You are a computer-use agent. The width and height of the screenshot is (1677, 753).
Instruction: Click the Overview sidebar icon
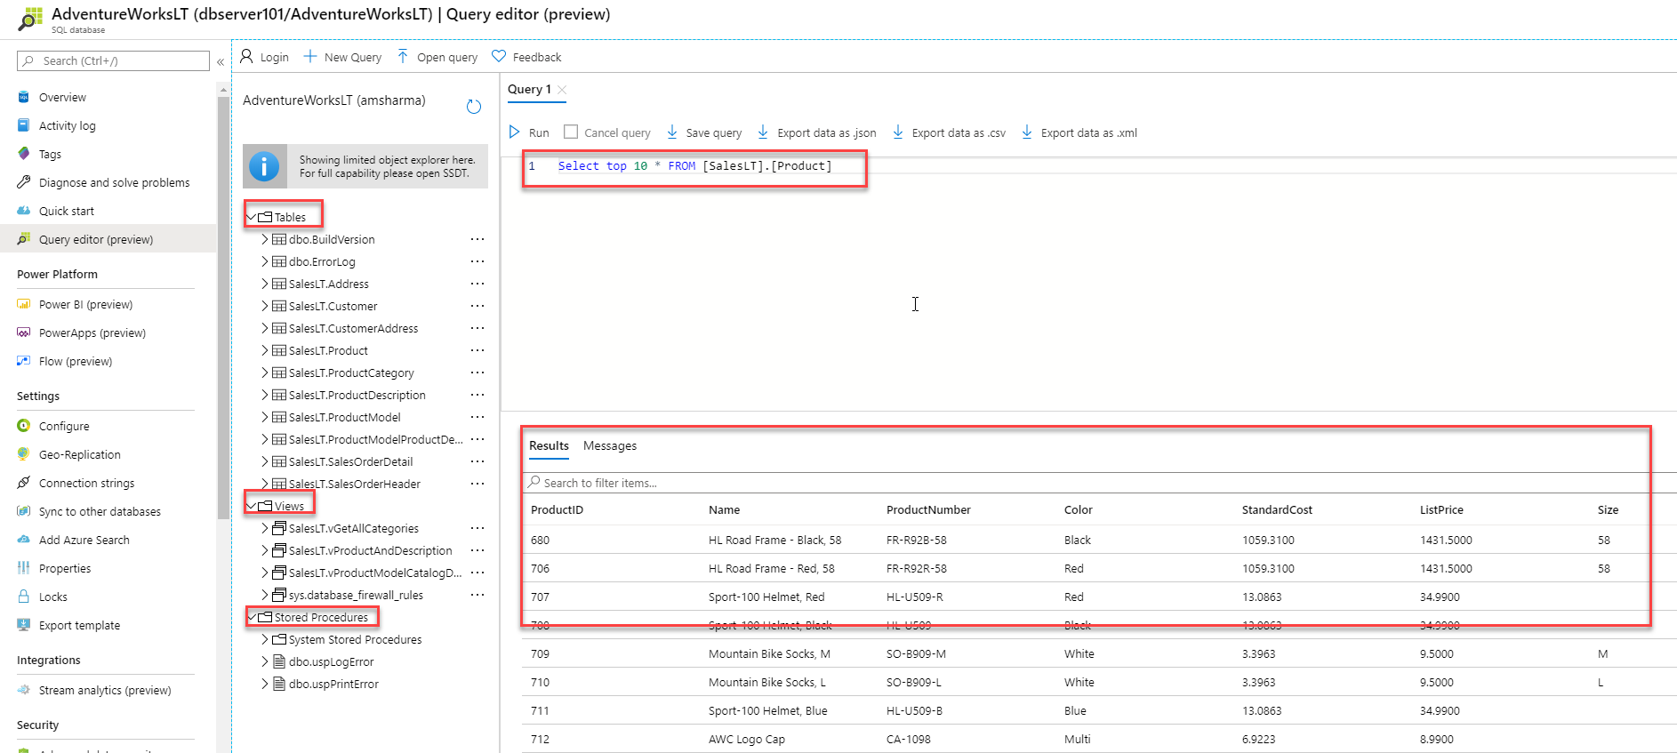tap(24, 97)
